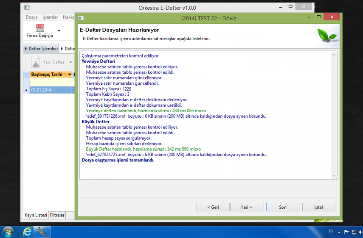Open the İşlemler menu
Image resolution: width=363 pixels, height=238 pixels.
(x=50, y=17)
